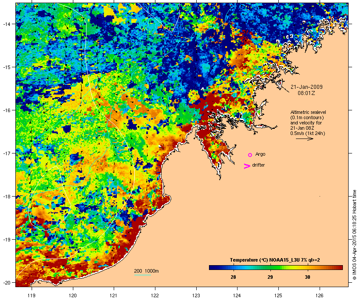Click latitude label -16

(x=6, y=110)
